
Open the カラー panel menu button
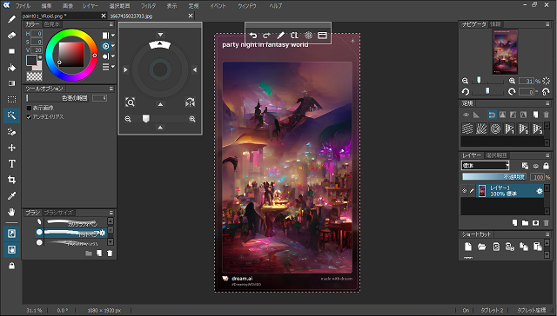click(111, 24)
